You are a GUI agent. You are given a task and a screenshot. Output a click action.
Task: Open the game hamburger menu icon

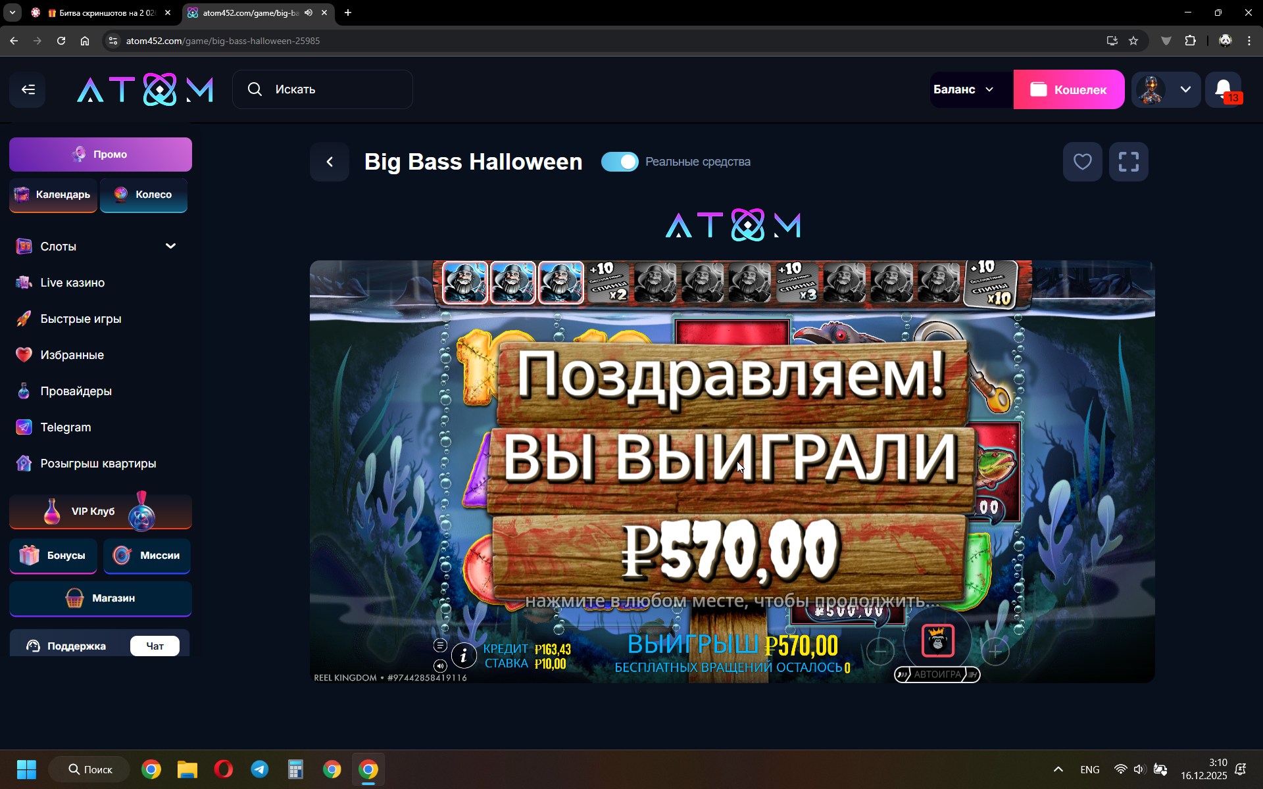(440, 645)
